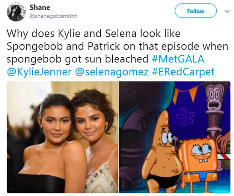The image size is (234, 196).
Task: Click the purple flower outline in cartoon
Action: [x=185, y=116]
